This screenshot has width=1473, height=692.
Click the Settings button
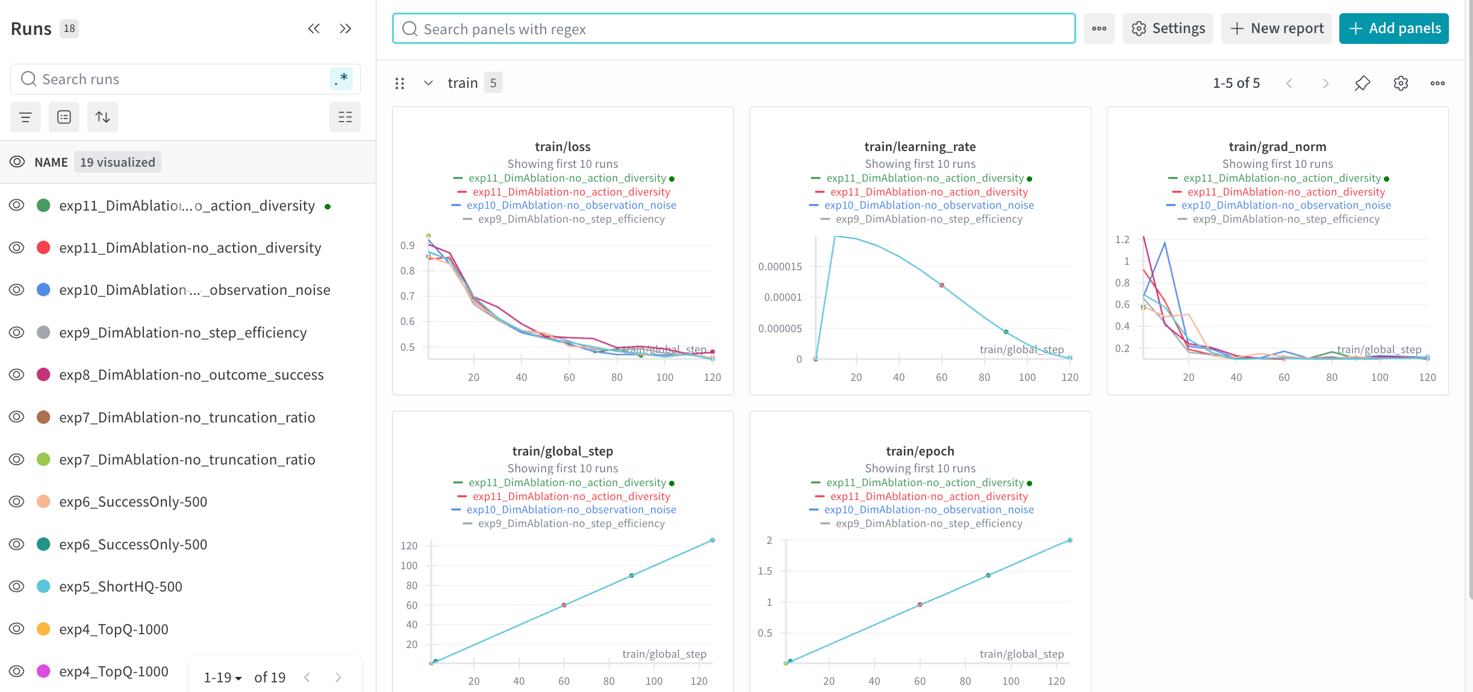click(x=1168, y=28)
